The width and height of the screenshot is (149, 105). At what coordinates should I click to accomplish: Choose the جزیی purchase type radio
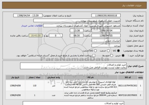123,56
